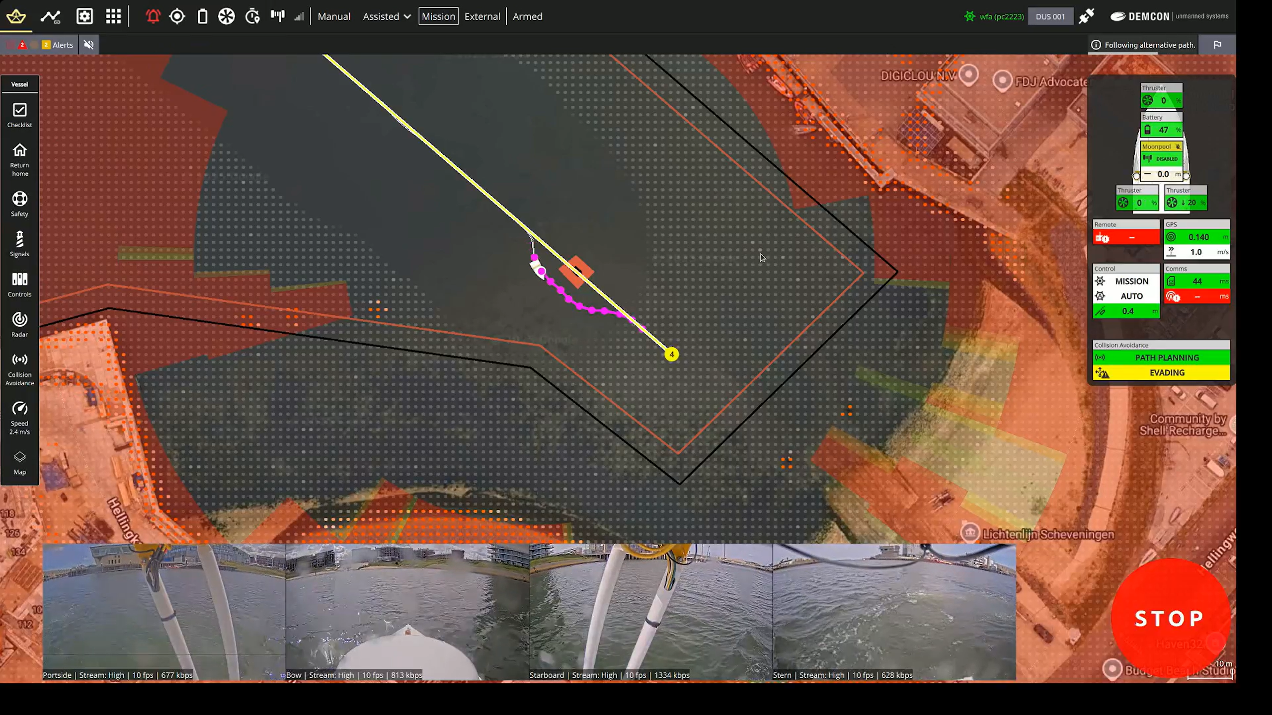Click the Control MISSION status row
1272x715 pixels.
(x=1126, y=282)
